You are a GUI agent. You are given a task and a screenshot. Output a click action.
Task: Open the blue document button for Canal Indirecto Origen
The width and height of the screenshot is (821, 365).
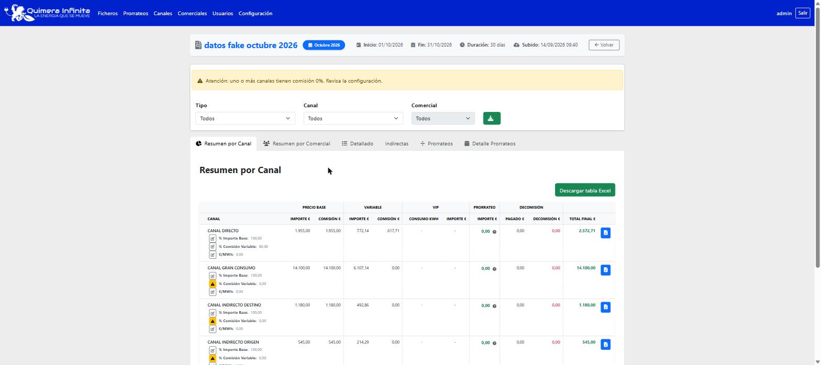coord(605,344)
